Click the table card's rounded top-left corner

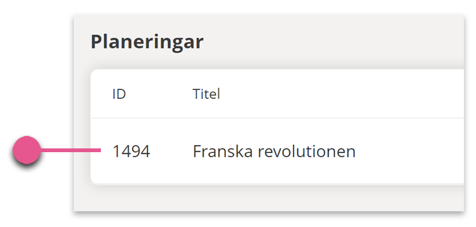[x=93, y=72]
